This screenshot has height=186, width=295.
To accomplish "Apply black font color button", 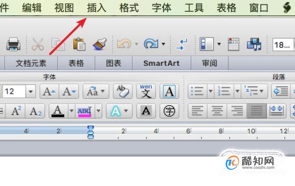I will point(58,111).
